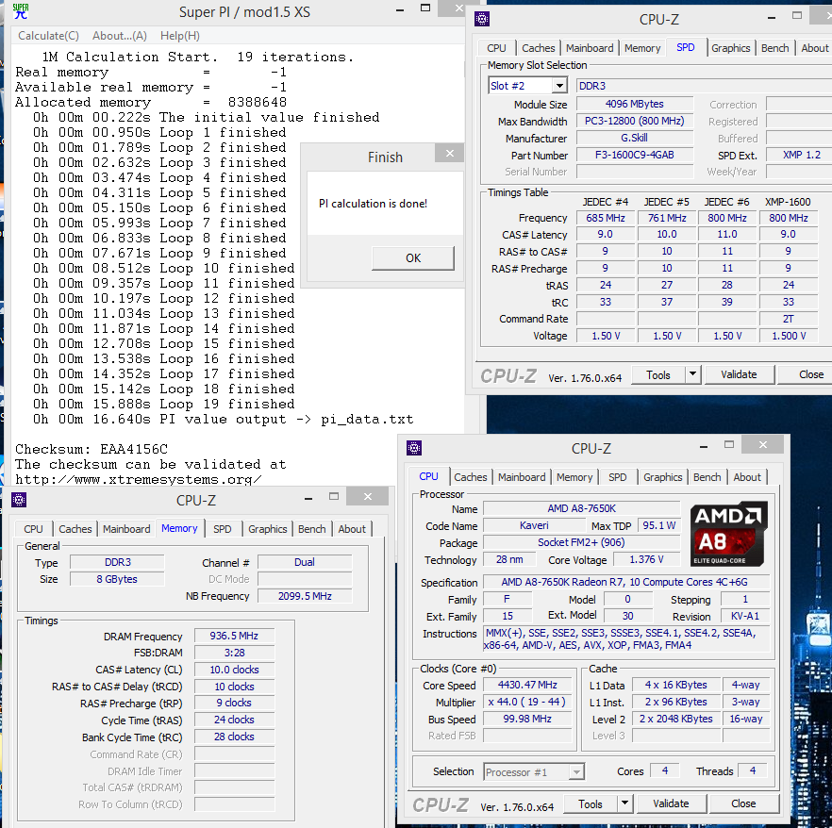Click Tools button in CPU tab CPU-Z window
This screenshot has height=828, width=832.
(591, 803)
